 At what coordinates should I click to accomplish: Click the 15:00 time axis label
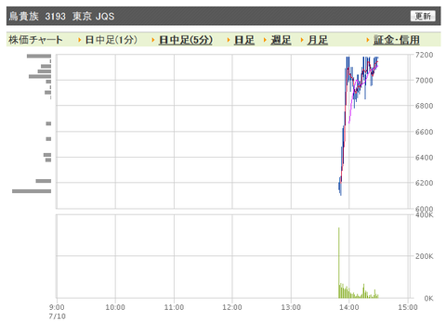[408, 307]
